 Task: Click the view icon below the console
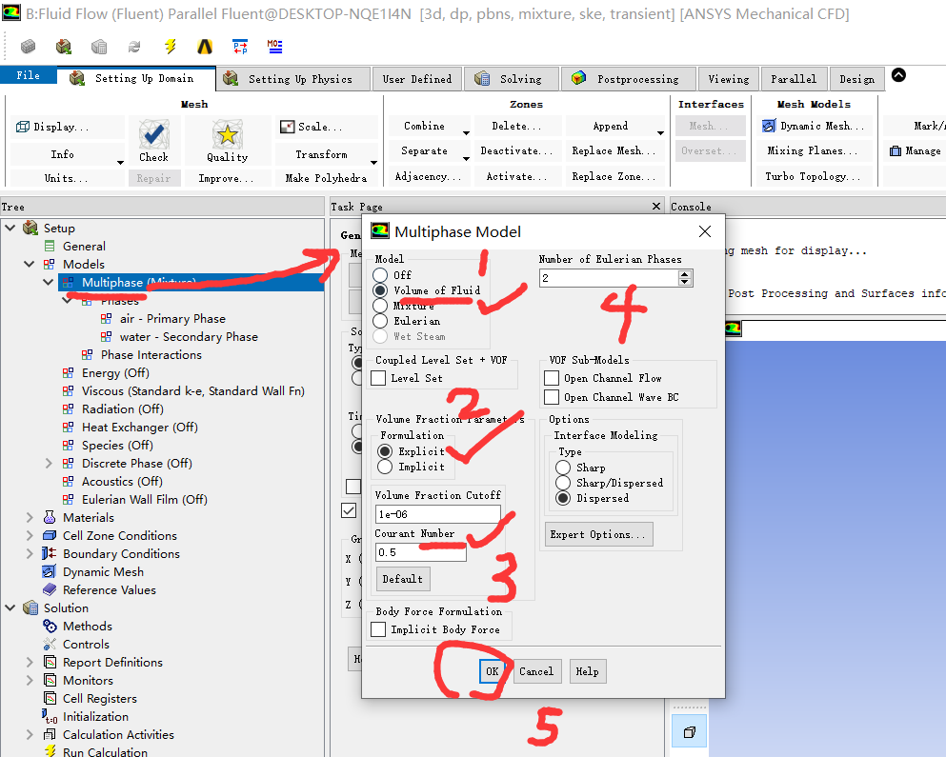689,731
